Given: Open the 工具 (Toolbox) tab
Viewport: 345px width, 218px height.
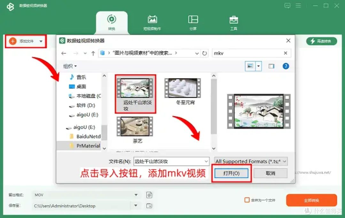Looking at the screenshot, I should coord(234,23).
